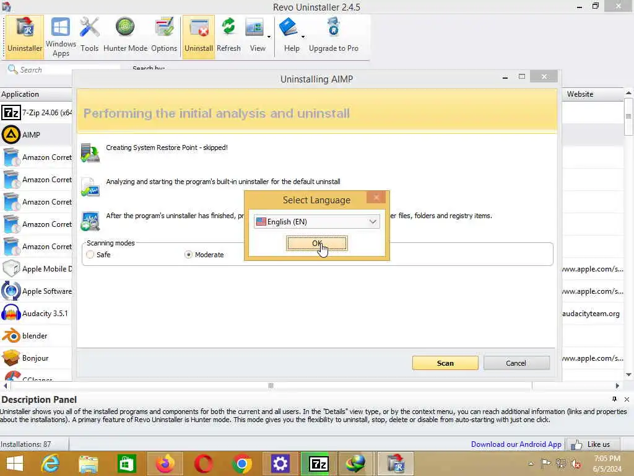Open Internet Download Manager taskbar icon
Viewport: 634px width, 476px height.
point(355,464)
